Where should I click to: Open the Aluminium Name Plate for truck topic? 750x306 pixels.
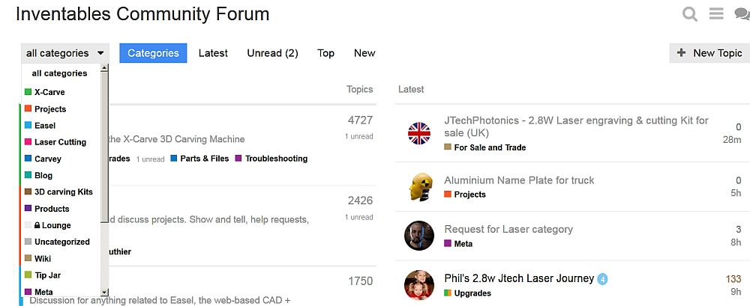point(519,180)
